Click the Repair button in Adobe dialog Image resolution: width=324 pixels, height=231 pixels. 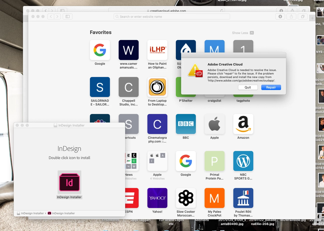click(x=271, y=87)
